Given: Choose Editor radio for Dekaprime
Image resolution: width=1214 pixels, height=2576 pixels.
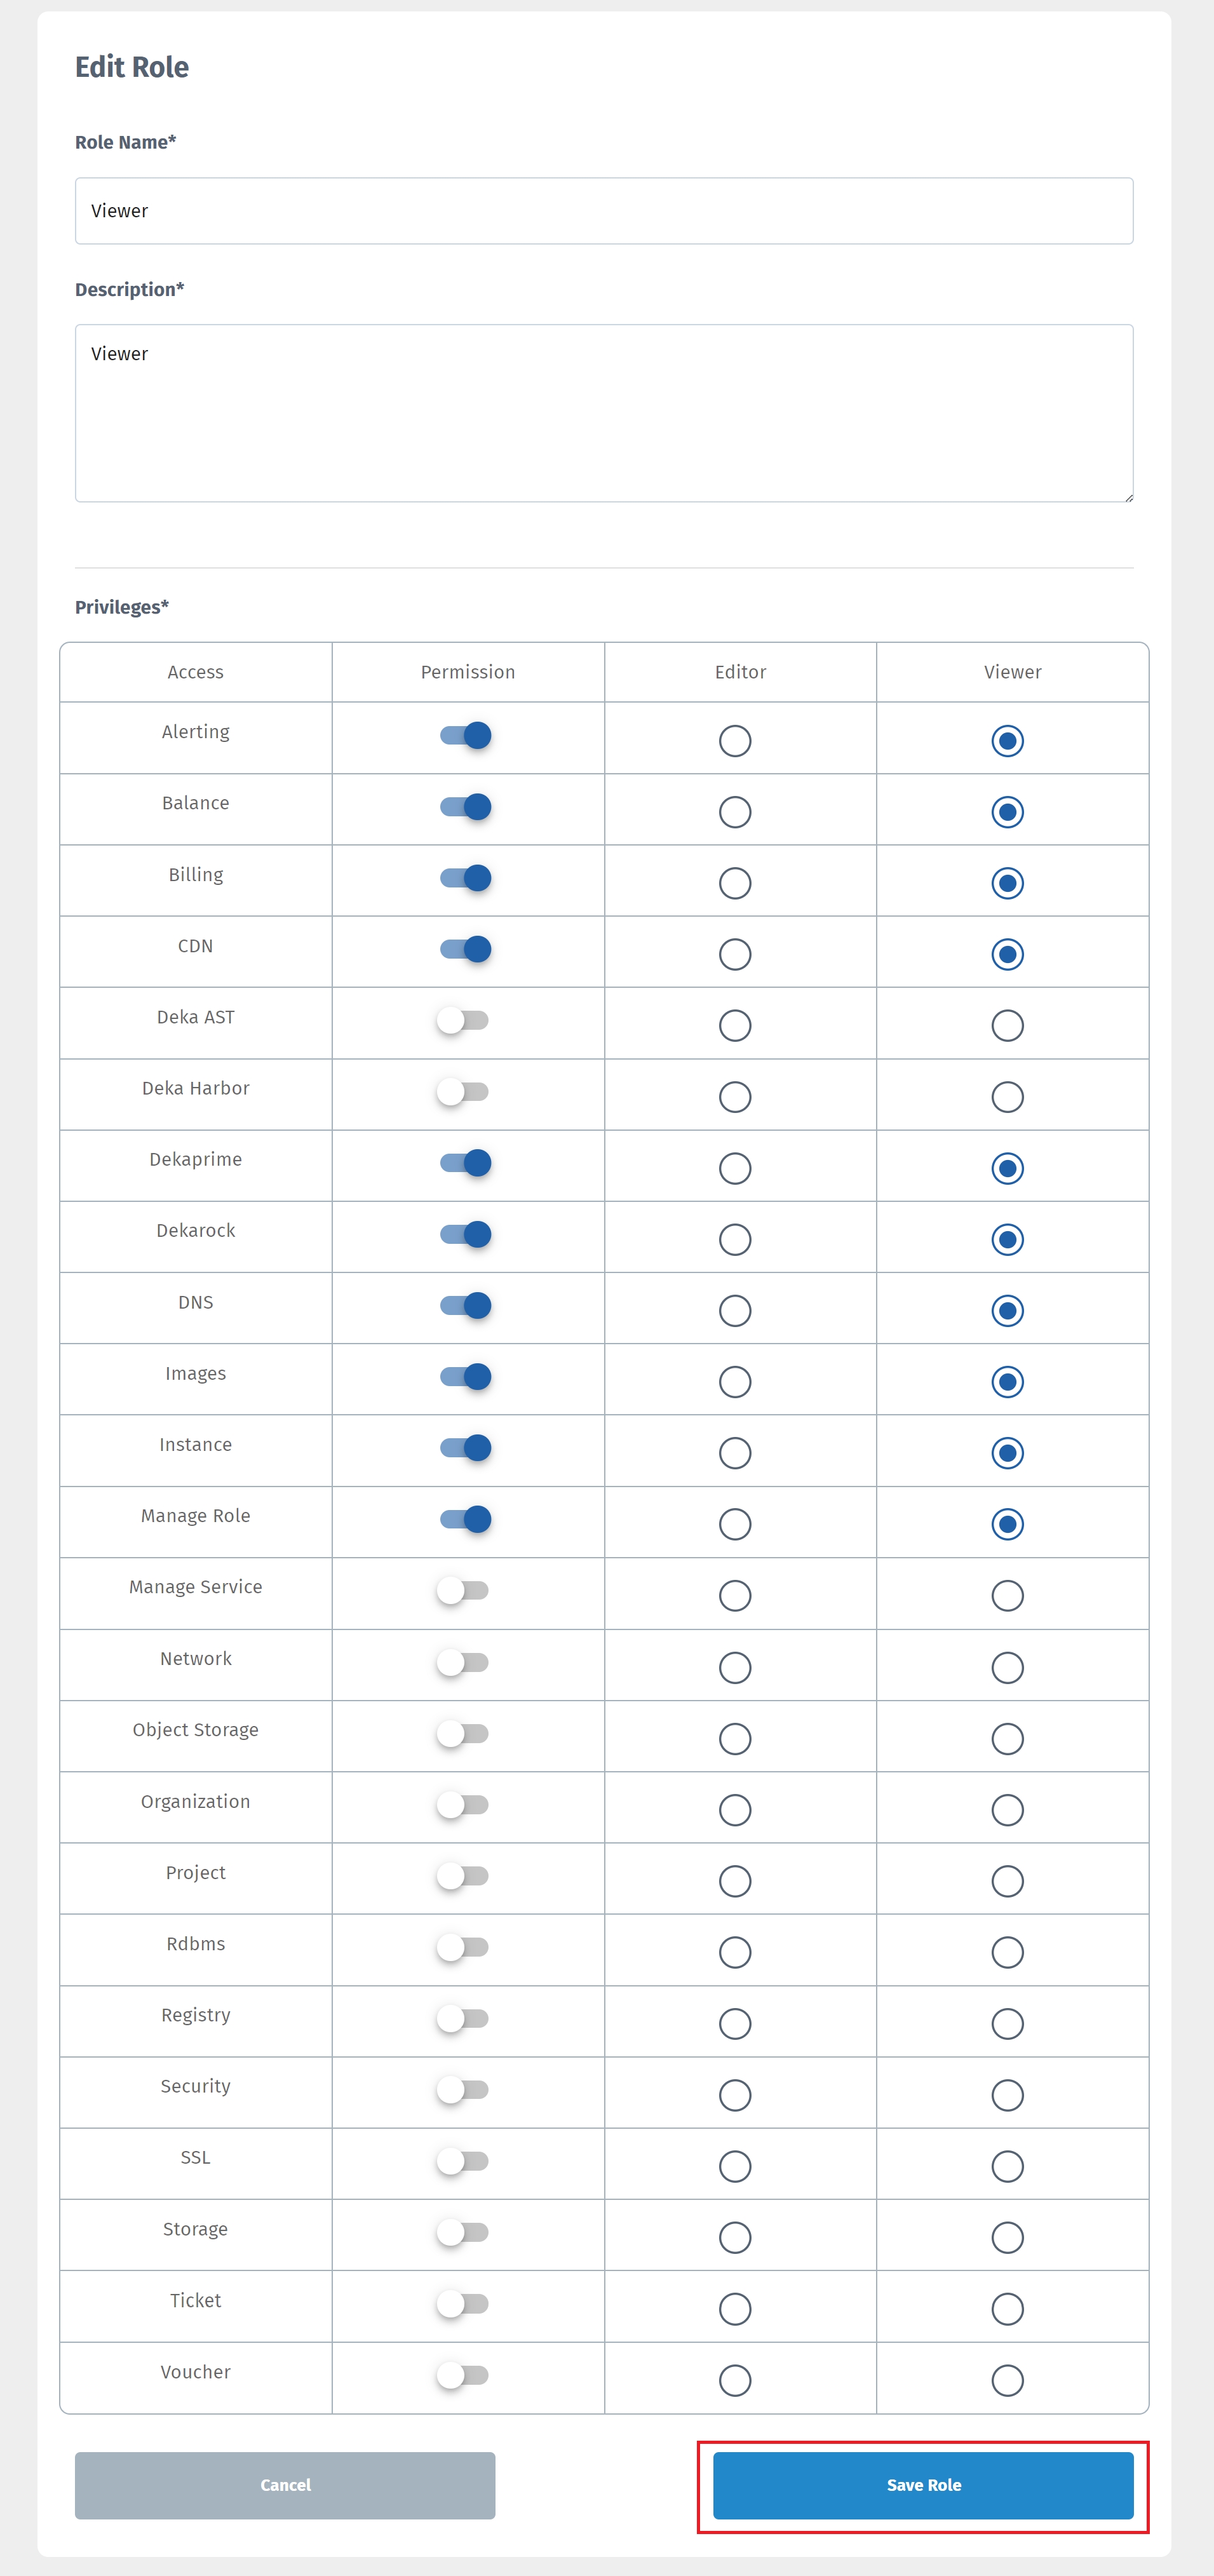Looking at the screenshot, I should [735, 1168].
